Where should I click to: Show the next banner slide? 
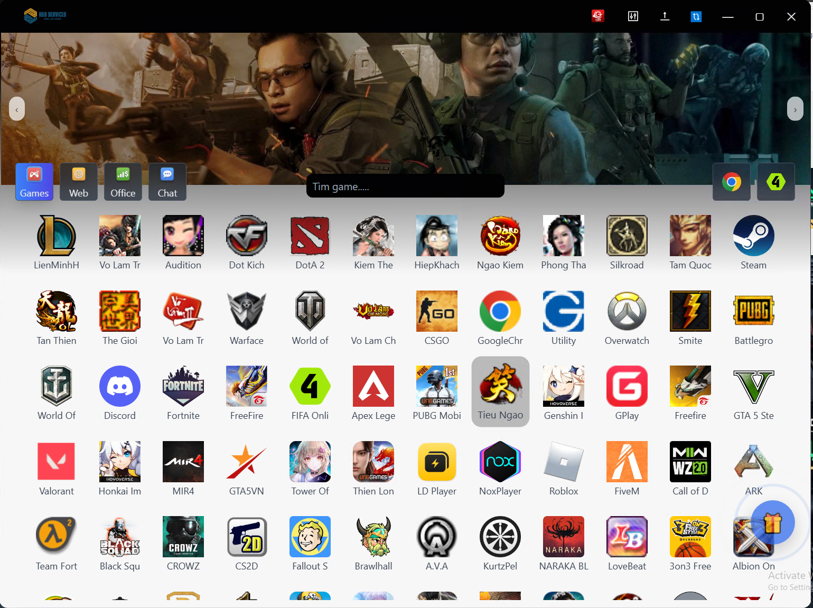(795, 109)
